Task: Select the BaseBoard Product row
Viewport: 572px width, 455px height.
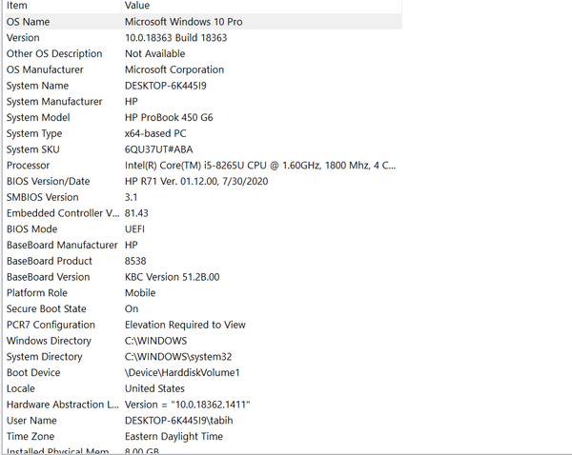Action: coord(203,261)
